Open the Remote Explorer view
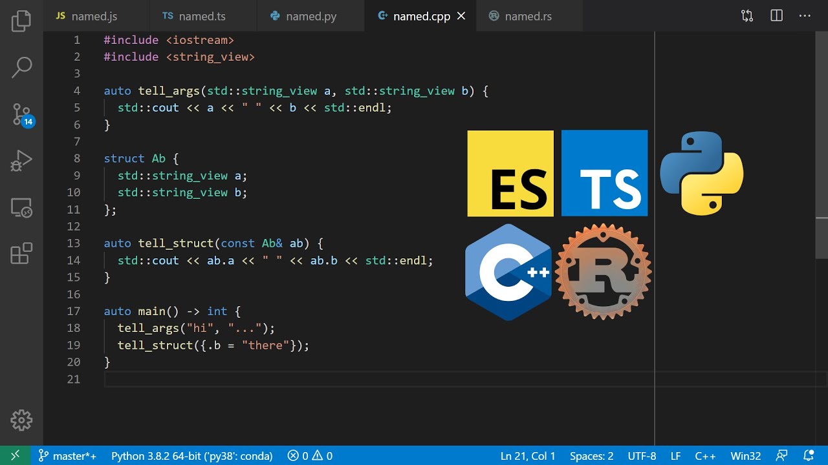 click(x=21, y=207)
